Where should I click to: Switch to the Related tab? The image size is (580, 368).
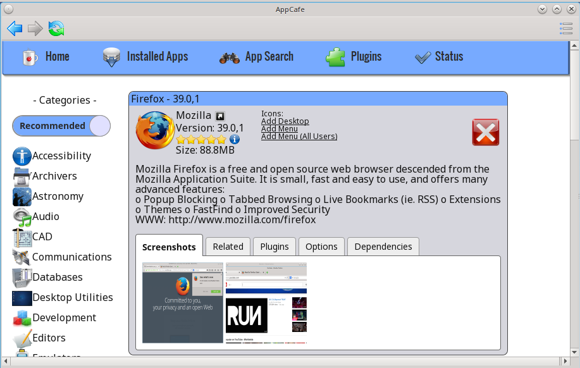228,247
